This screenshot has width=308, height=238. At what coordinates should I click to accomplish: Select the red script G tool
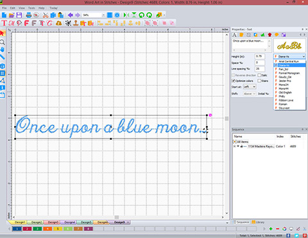pos(49,23)
